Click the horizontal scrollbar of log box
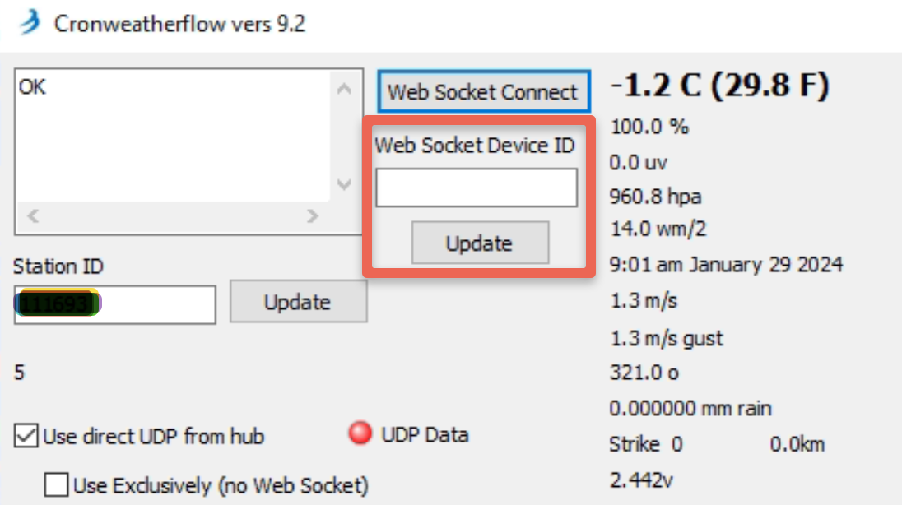Screen dimensions: 902x505 pyautogui.click(x=173, y=216)
